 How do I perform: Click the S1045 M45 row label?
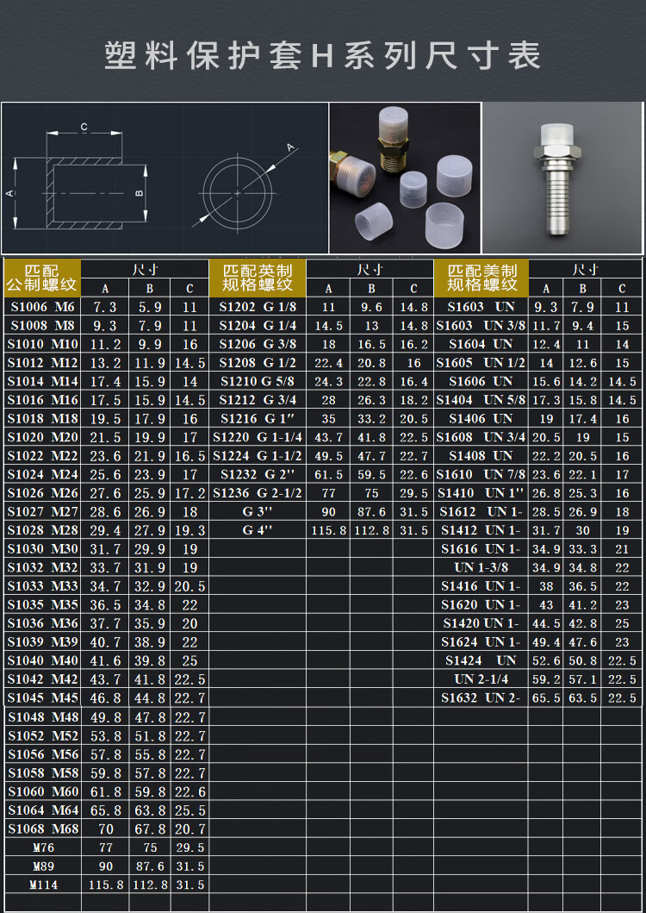[42, 697]
